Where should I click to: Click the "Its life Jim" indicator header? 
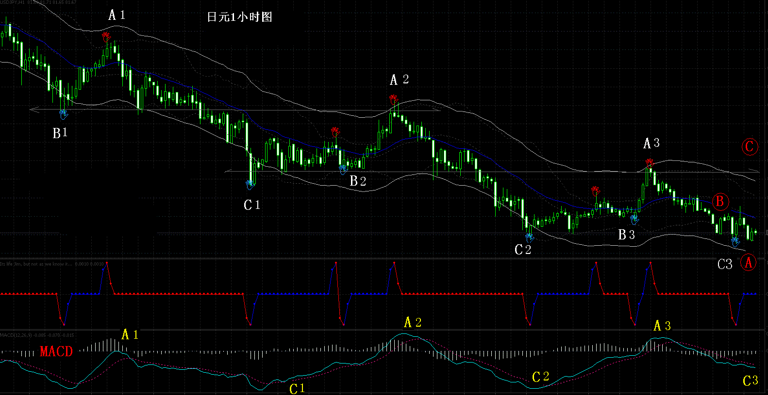[52, 264]
